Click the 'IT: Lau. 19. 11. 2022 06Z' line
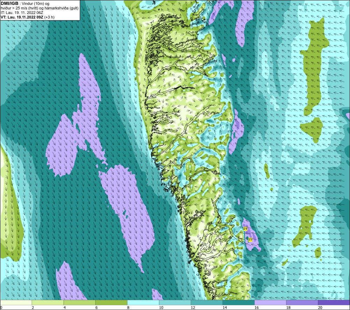This screenshot has width=350, height=310. pos(22,13)
